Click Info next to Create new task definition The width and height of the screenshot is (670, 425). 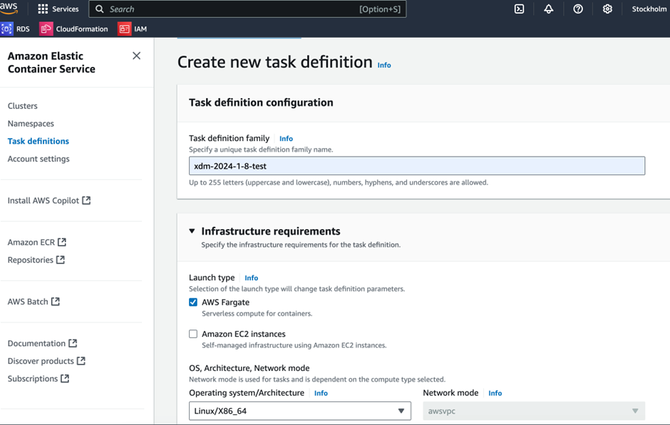[x=384, y=65]
